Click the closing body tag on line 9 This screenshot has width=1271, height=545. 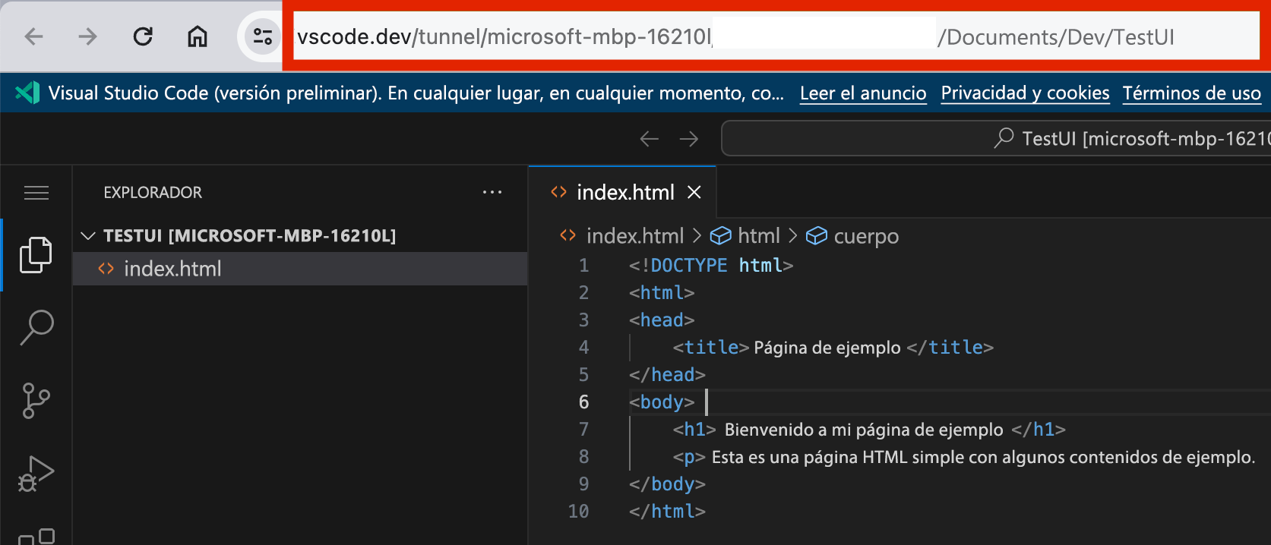(667, 484)
